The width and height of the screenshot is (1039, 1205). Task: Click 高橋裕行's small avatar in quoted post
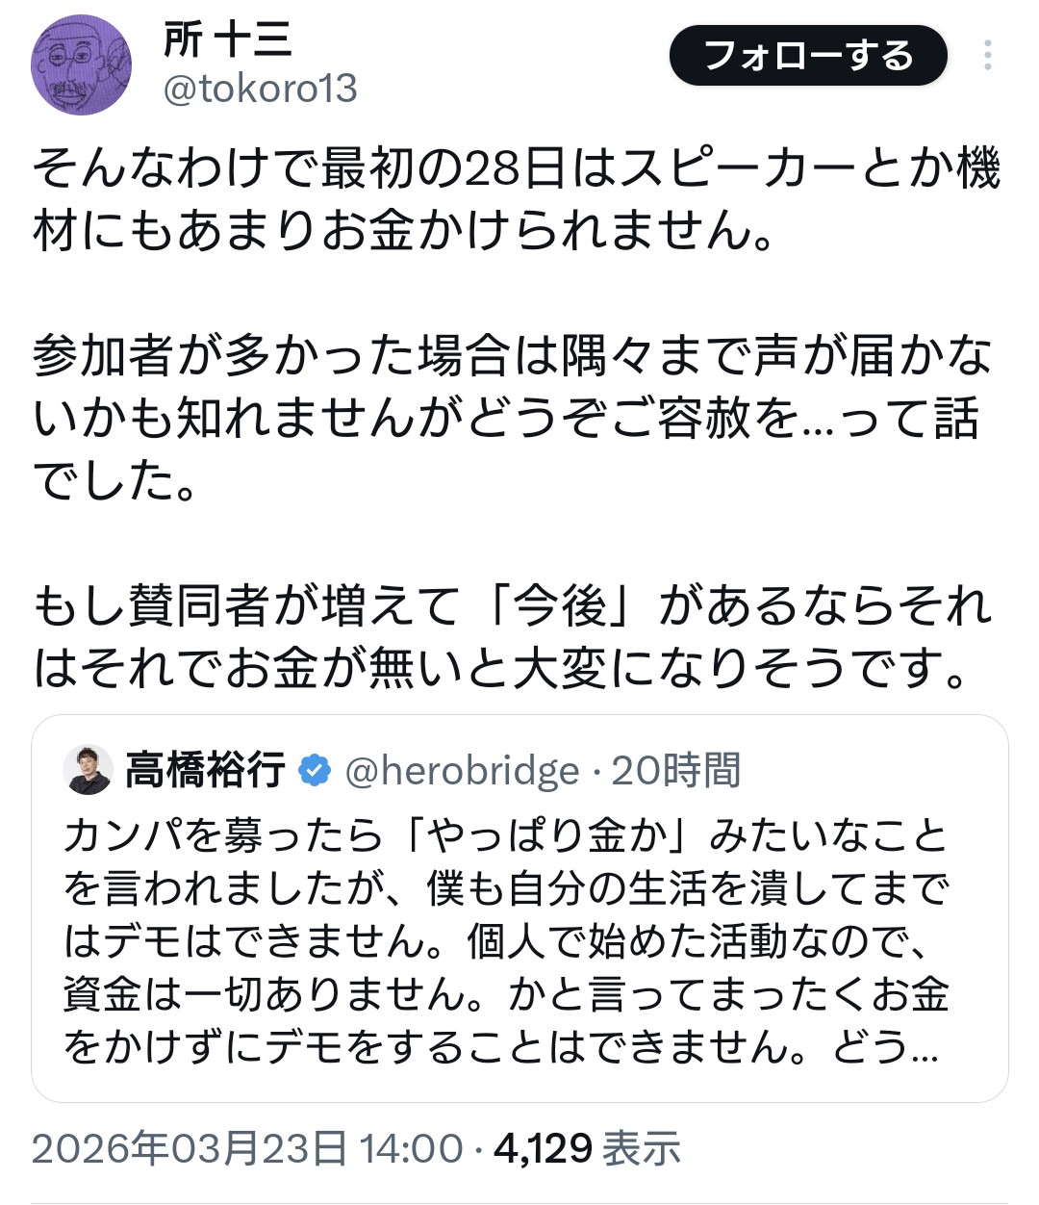(x=88, y=770)
